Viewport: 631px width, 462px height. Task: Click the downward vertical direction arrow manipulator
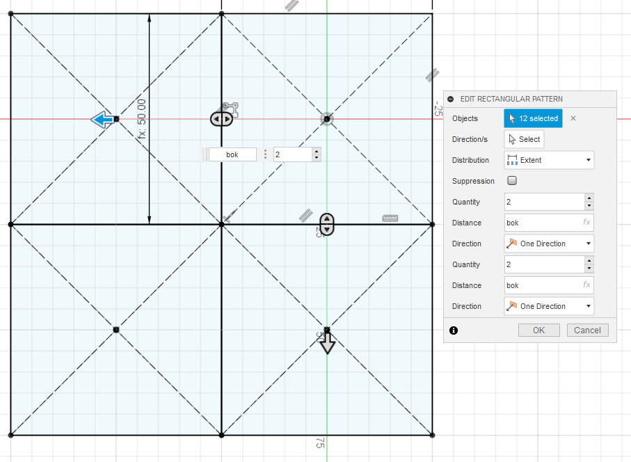[327, 344]
